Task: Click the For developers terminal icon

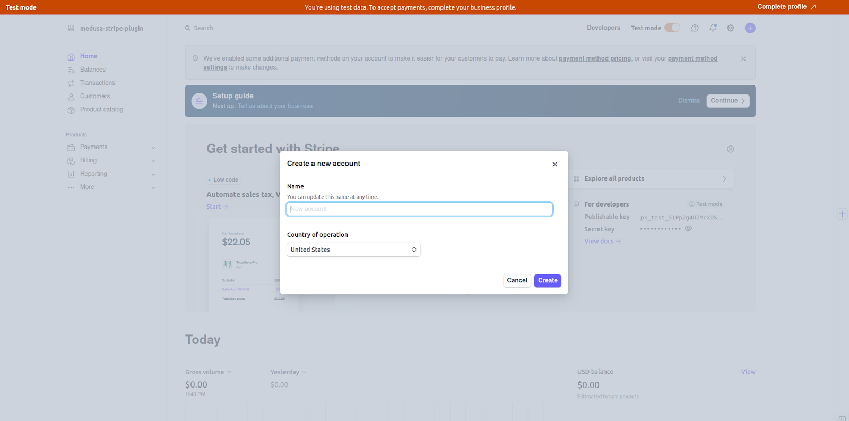Action: (576, 204)
